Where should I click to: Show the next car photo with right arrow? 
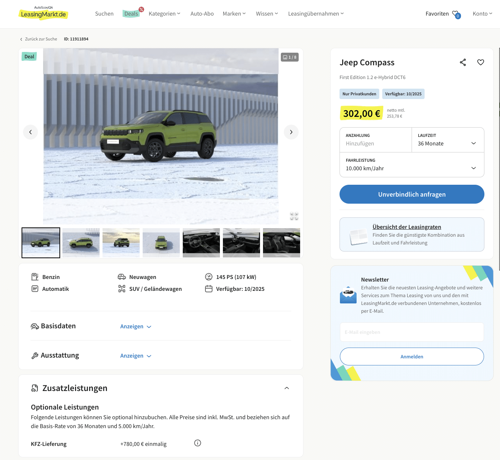point(291,132)
